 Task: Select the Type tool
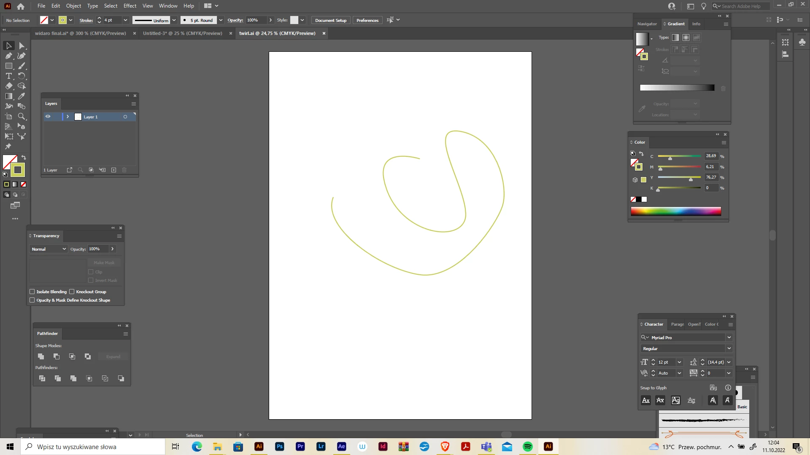click(x=8, y=76)
